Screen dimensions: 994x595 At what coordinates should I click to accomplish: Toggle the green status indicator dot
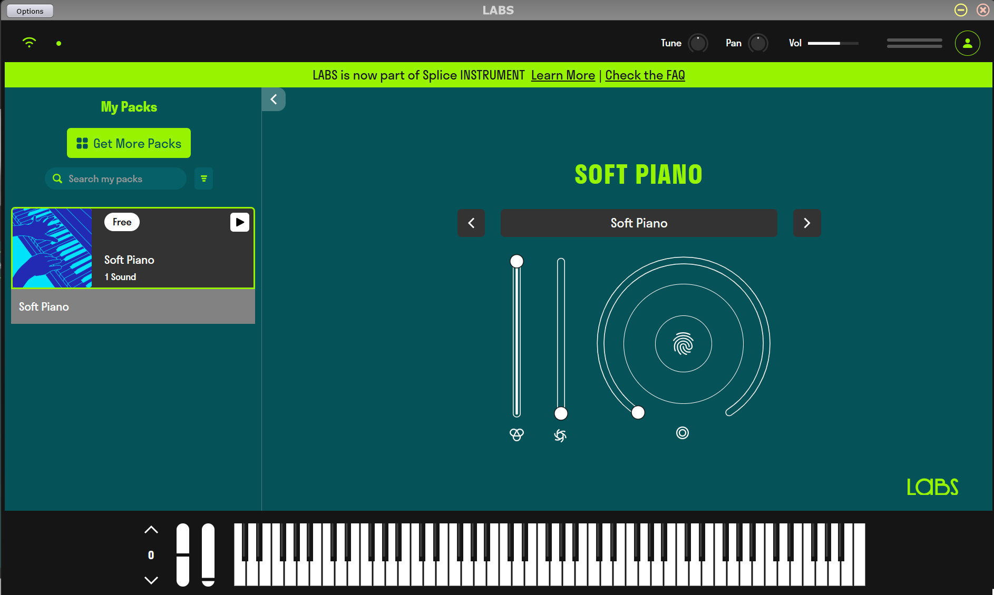(x=59, y=43)
